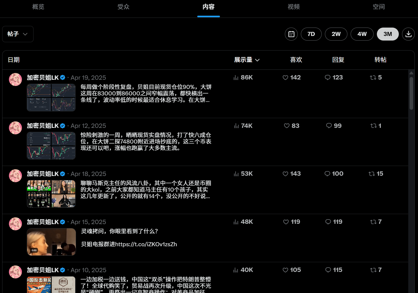
Task: Switch to the 空间 tab
Action: pos(379,7)
